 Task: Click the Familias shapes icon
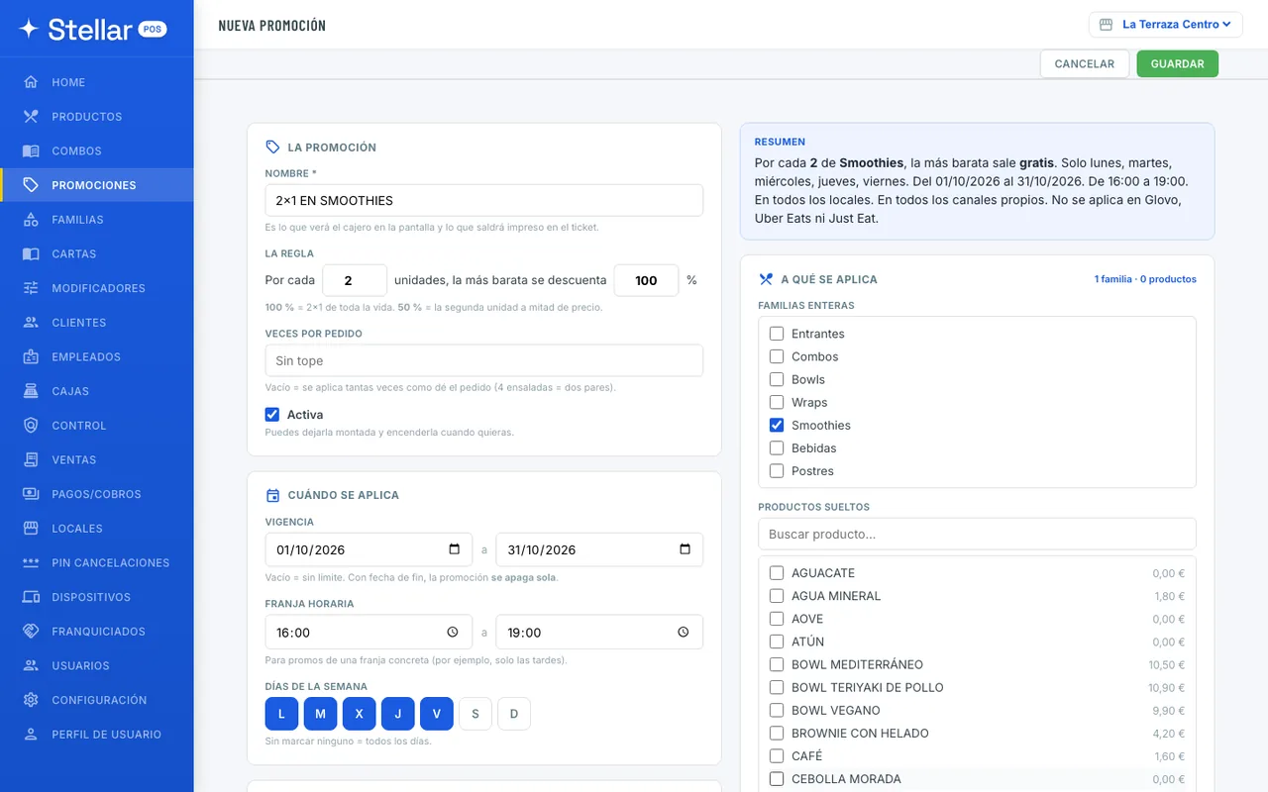31,220
